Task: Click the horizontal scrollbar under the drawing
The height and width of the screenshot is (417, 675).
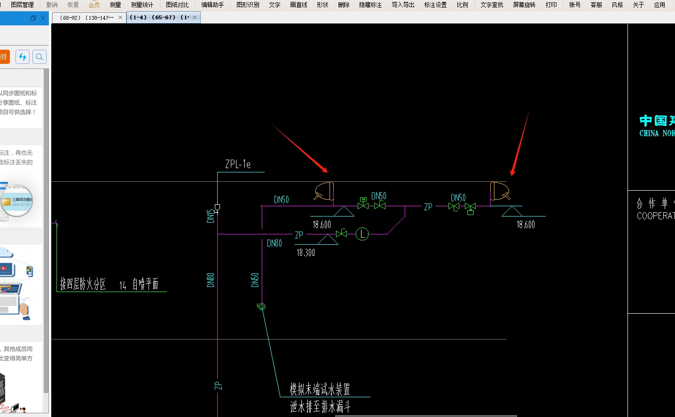Action: pos(425,416)
